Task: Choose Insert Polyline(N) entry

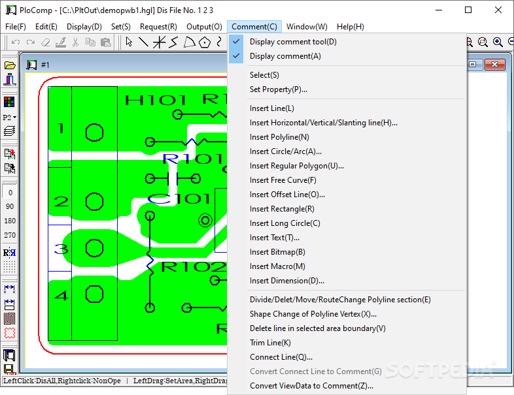Action: click(x=347, y=137)
